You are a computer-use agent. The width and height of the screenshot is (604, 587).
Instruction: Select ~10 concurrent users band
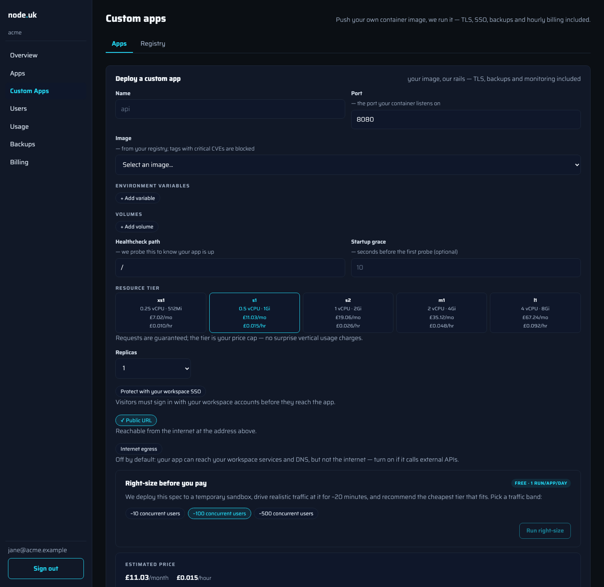tap(155, 514)
